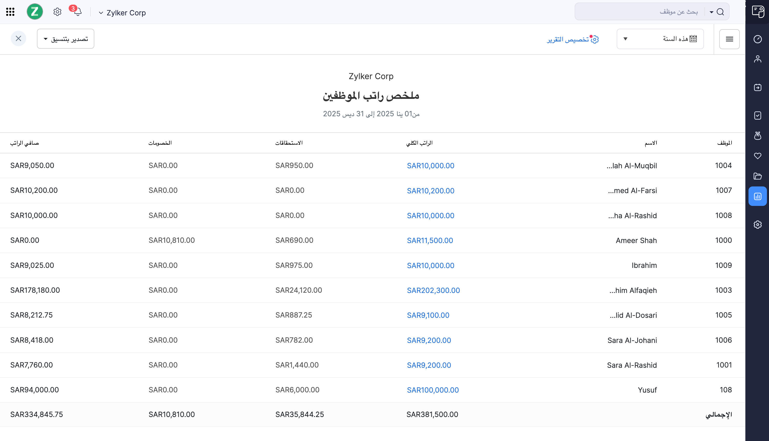Open settings gear in the top bar
The width and height of the screenshot is (769, 441).
[57, 12]
